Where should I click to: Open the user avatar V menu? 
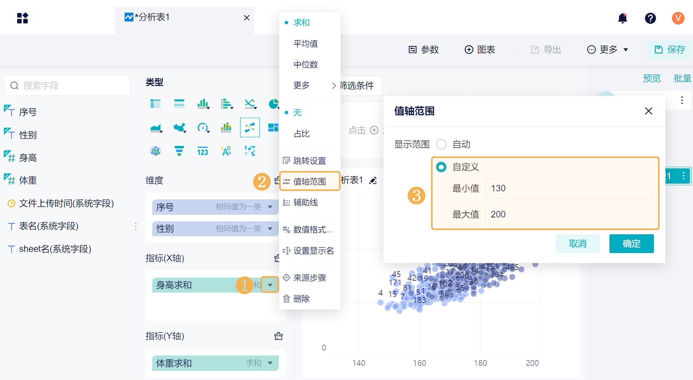point(678,18)
